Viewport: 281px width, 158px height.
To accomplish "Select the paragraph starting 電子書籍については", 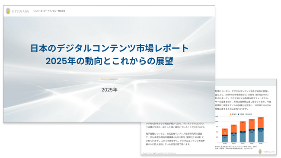I will point(175,139).
